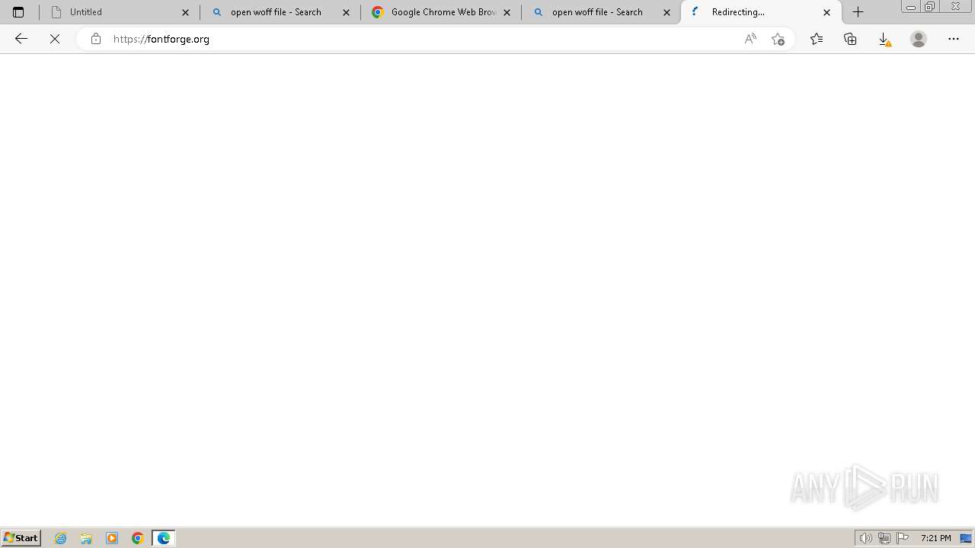
Task: Open media player from taskbar
Action: point(112,538)
